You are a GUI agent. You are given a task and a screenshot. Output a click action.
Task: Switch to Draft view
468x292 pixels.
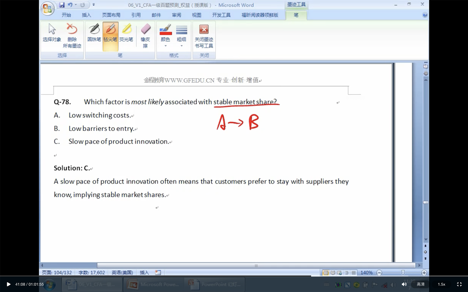354,272
